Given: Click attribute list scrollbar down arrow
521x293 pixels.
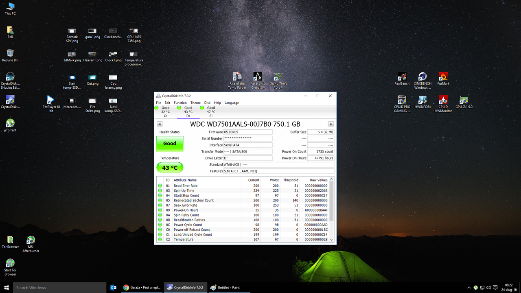Looking at the screenshot, I should point(331,240).
